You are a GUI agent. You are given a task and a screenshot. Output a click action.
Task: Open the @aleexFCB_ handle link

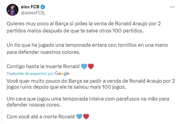click(x=33, y=13)
